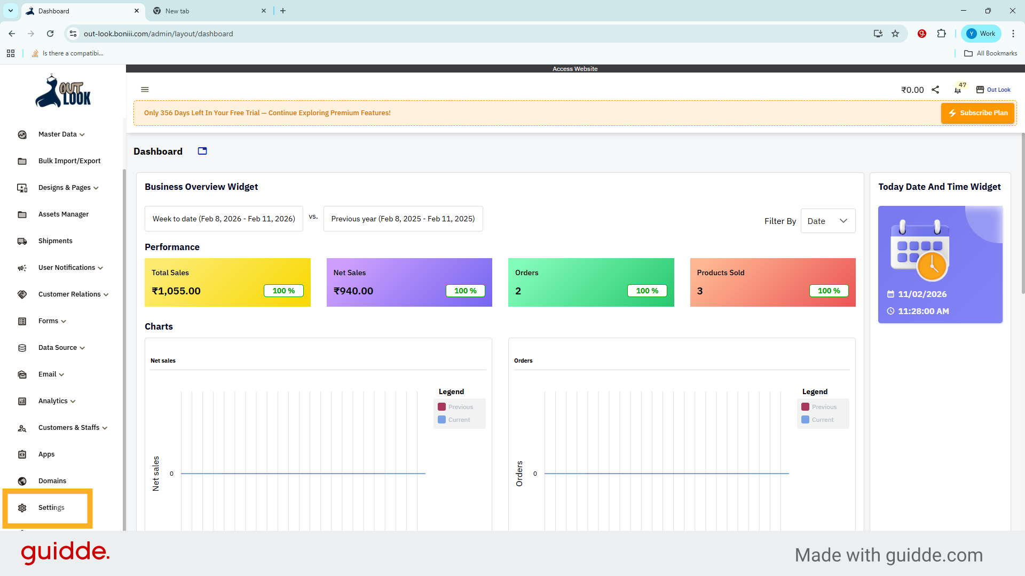
Task: Open Week to date range selector
Action: coord(224,219)
